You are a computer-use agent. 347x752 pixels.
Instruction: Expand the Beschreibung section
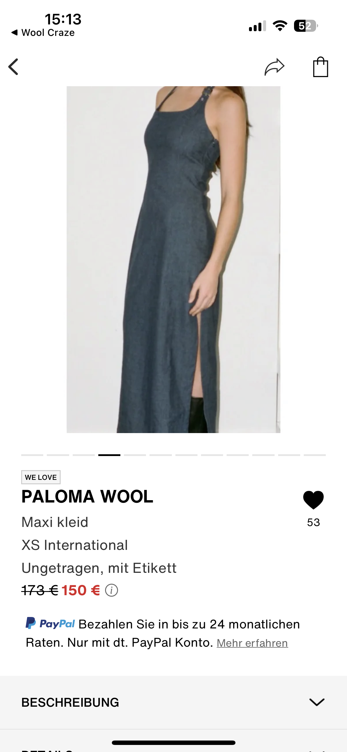(173, 702)
